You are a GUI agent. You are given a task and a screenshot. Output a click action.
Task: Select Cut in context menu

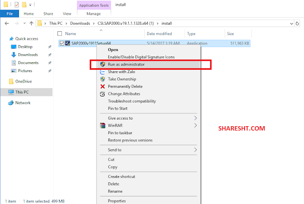click(x=111, y=160)
